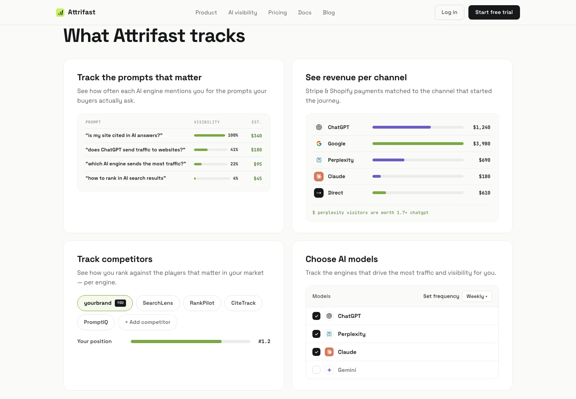Click the Direct revenue bar
This screenshot has width=576, height=399.
pyautogui.click(x=418, y=193)
